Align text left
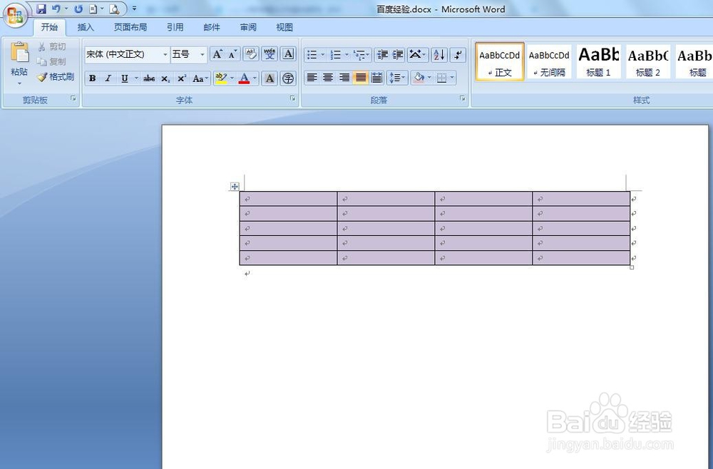Image resolution: width=713 pixels, height=469 pixels. (312, 78)
